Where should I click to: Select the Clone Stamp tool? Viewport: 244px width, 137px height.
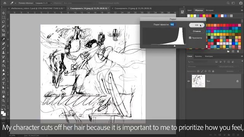click(3, 53)
